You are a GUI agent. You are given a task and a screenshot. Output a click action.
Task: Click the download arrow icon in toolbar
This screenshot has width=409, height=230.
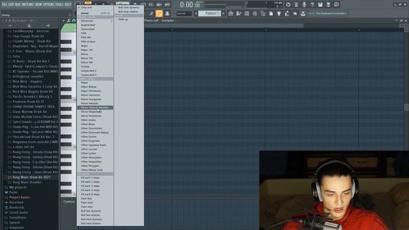click(303, 13)
